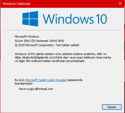Close the Windows Hakkında dialog

pyautogui.click(x=120, y=4)
